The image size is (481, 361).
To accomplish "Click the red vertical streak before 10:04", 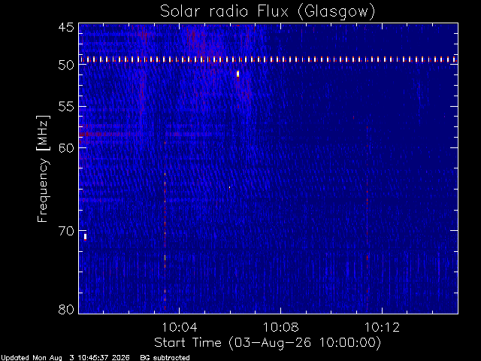I will (165, 226).
